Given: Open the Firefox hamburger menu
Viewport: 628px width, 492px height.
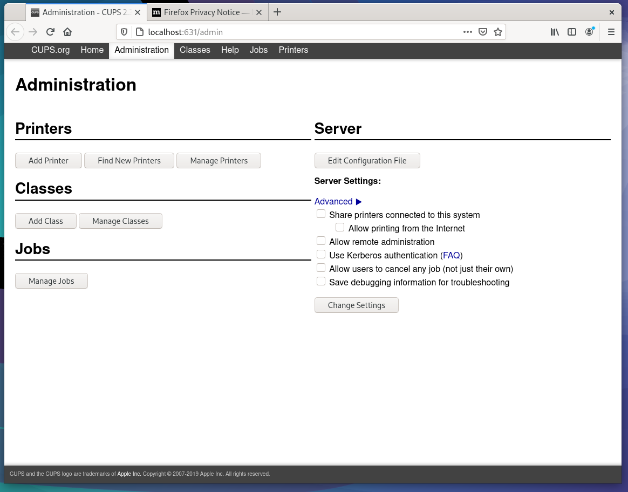Looking at the screenshot, I should coord(611,32).
